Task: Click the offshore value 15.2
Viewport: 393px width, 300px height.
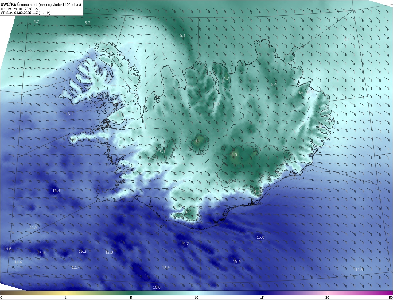Action: pos(82,251)
